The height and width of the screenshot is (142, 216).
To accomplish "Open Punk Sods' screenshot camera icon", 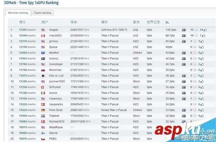I will tap(184, 110).
